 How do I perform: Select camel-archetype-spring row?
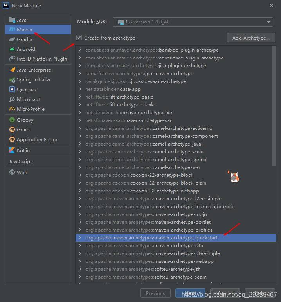(x=176, y=160)
